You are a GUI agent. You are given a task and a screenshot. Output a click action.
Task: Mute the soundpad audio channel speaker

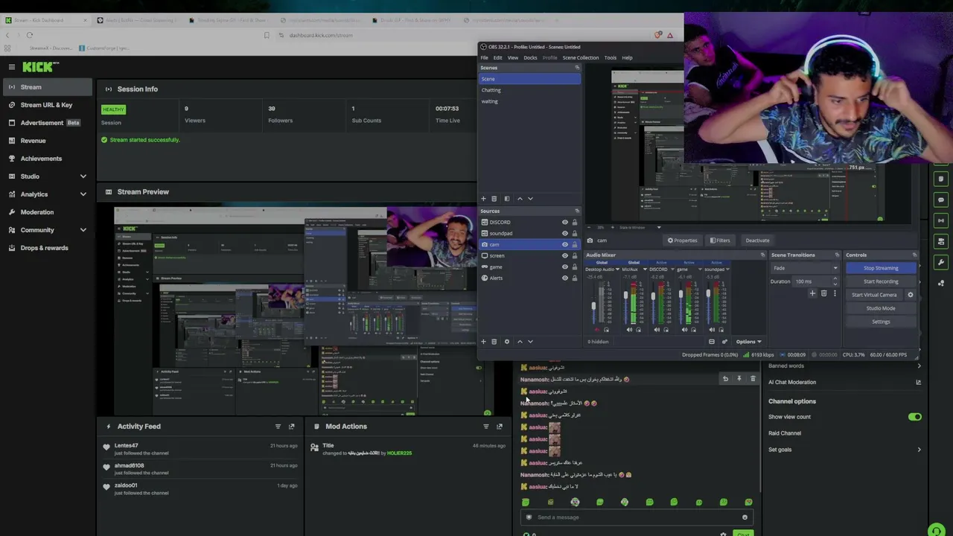click(712, 330)
